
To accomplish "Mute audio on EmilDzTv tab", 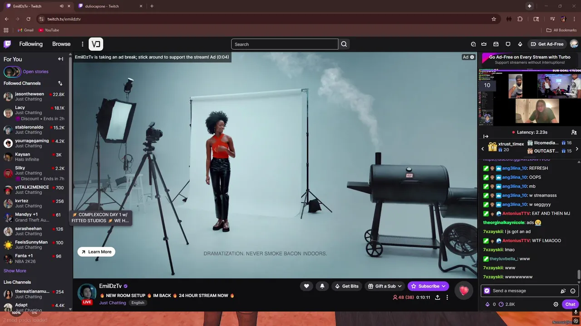I will 61,6.
